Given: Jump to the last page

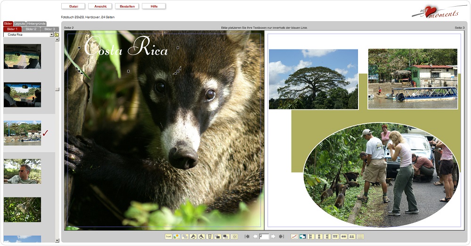Looking at the screenshot, I should click(x=282, y=237).
